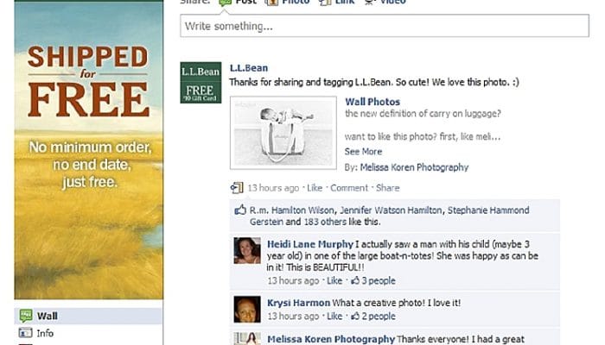
Task: Select the Link share option
Action: [x=337, y=2]
